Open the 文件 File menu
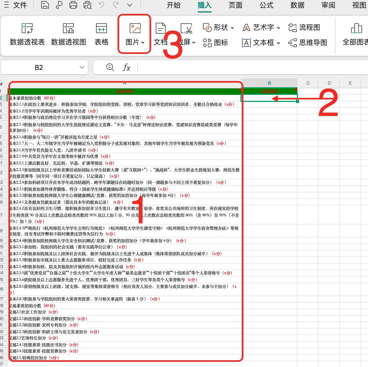Viewport: 368px width, 367px height. click(x=16, y=5)
